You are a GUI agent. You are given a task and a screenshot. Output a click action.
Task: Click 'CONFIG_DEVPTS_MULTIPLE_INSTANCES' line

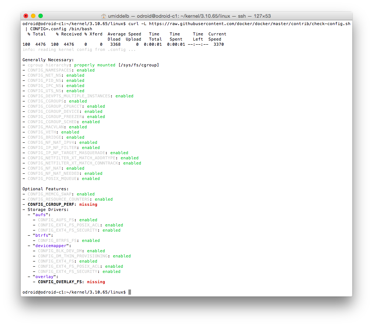click(x=78, y=96)
